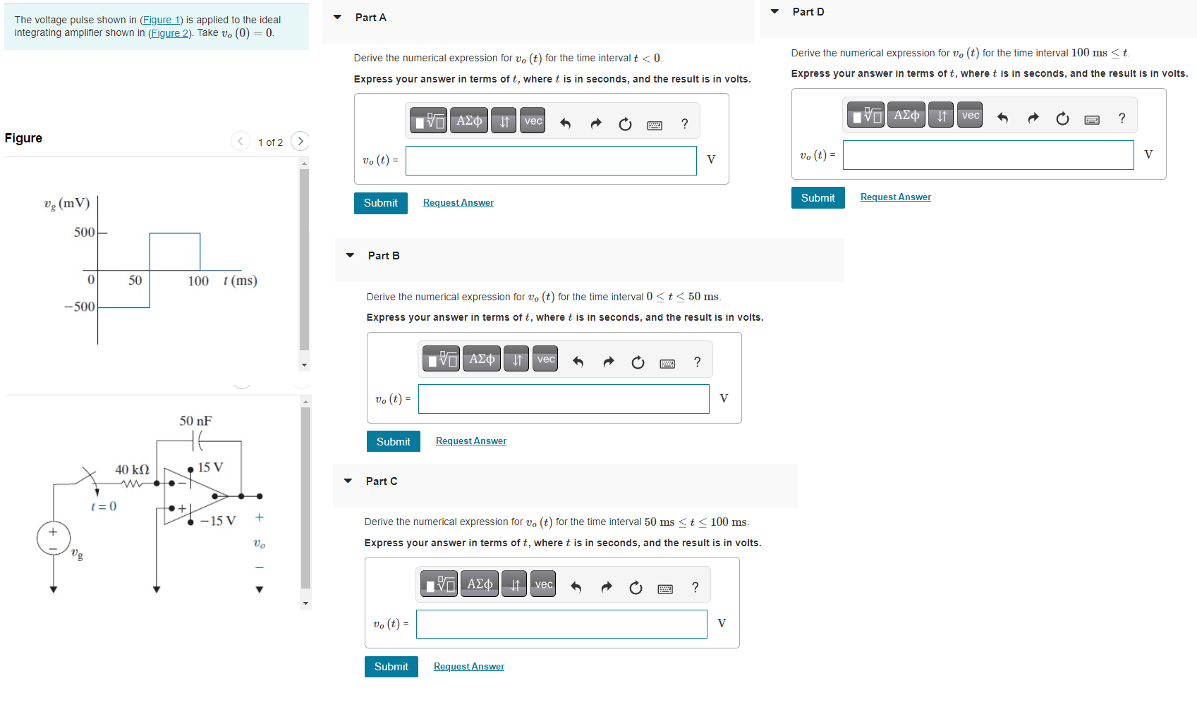Click the subscript/superscript arrows icon in Part A
The image size is (1197, 714).
[x=503, y=121]
